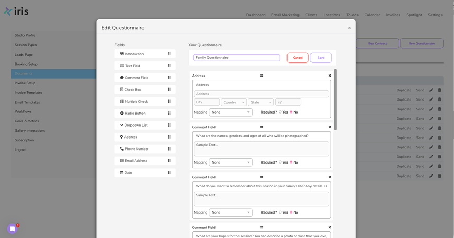This screenshot has width=454, height=238.
Task: Save the questionnaire
Action: (321, 58)
